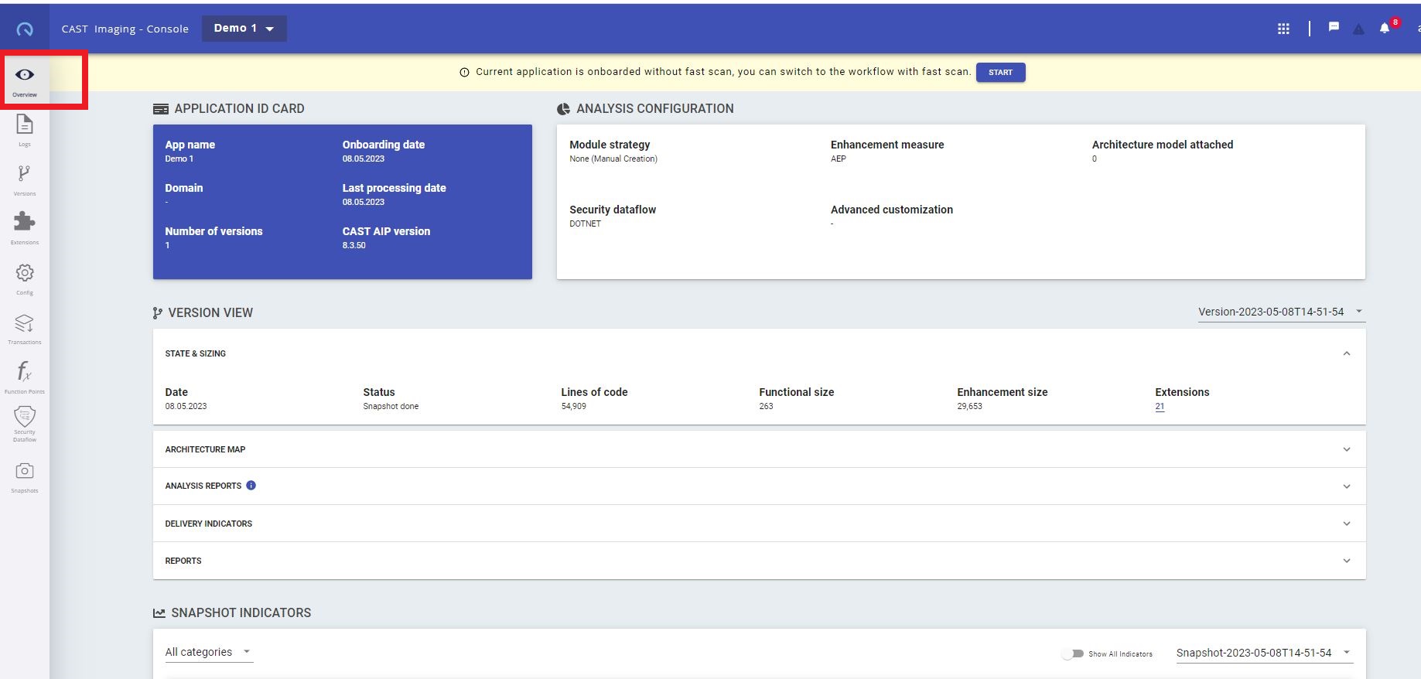Click the Enhancement size value 29,653
Screen dimensions: 1421x679
pyautogui.click(x=969, y=406)
